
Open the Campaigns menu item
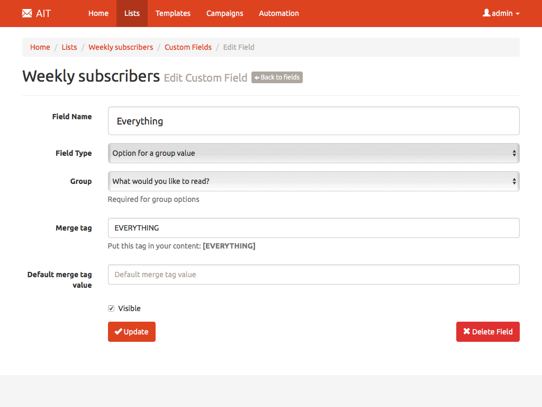(224, 13)
